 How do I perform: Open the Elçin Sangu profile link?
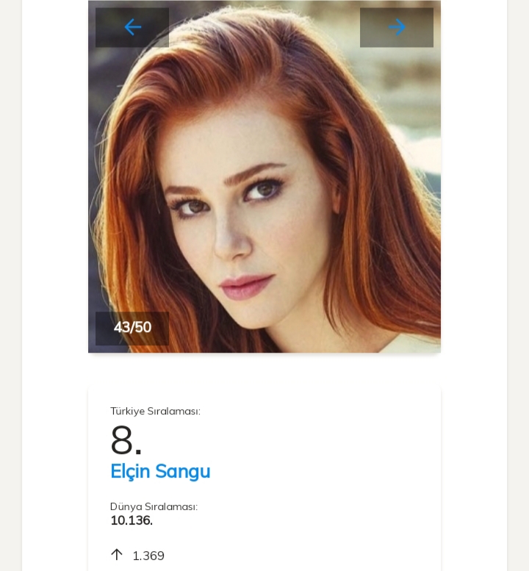160,471
